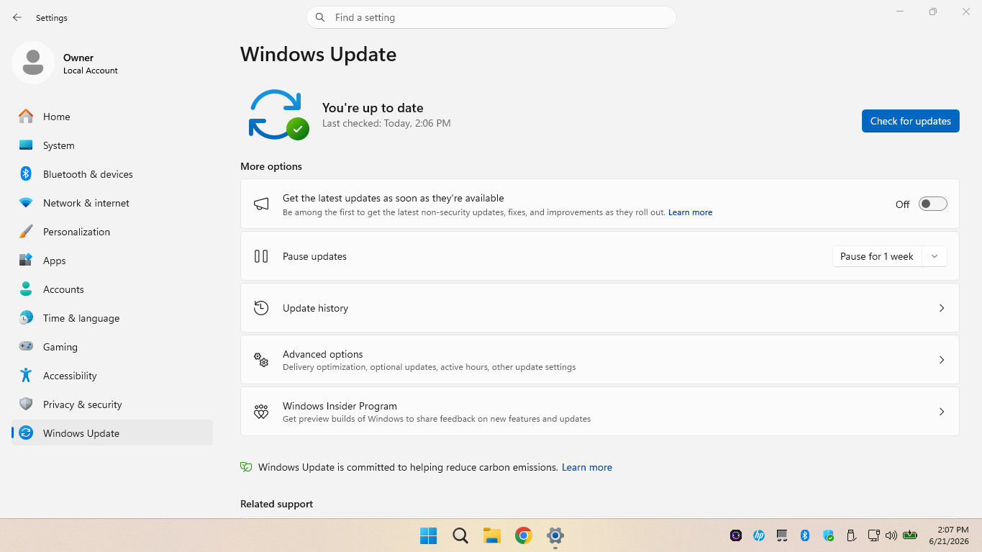Select Windows Update in the sidebar
The height and width of the screenshot is (552, 982).
pyautogui.click(x=112, y=433)
